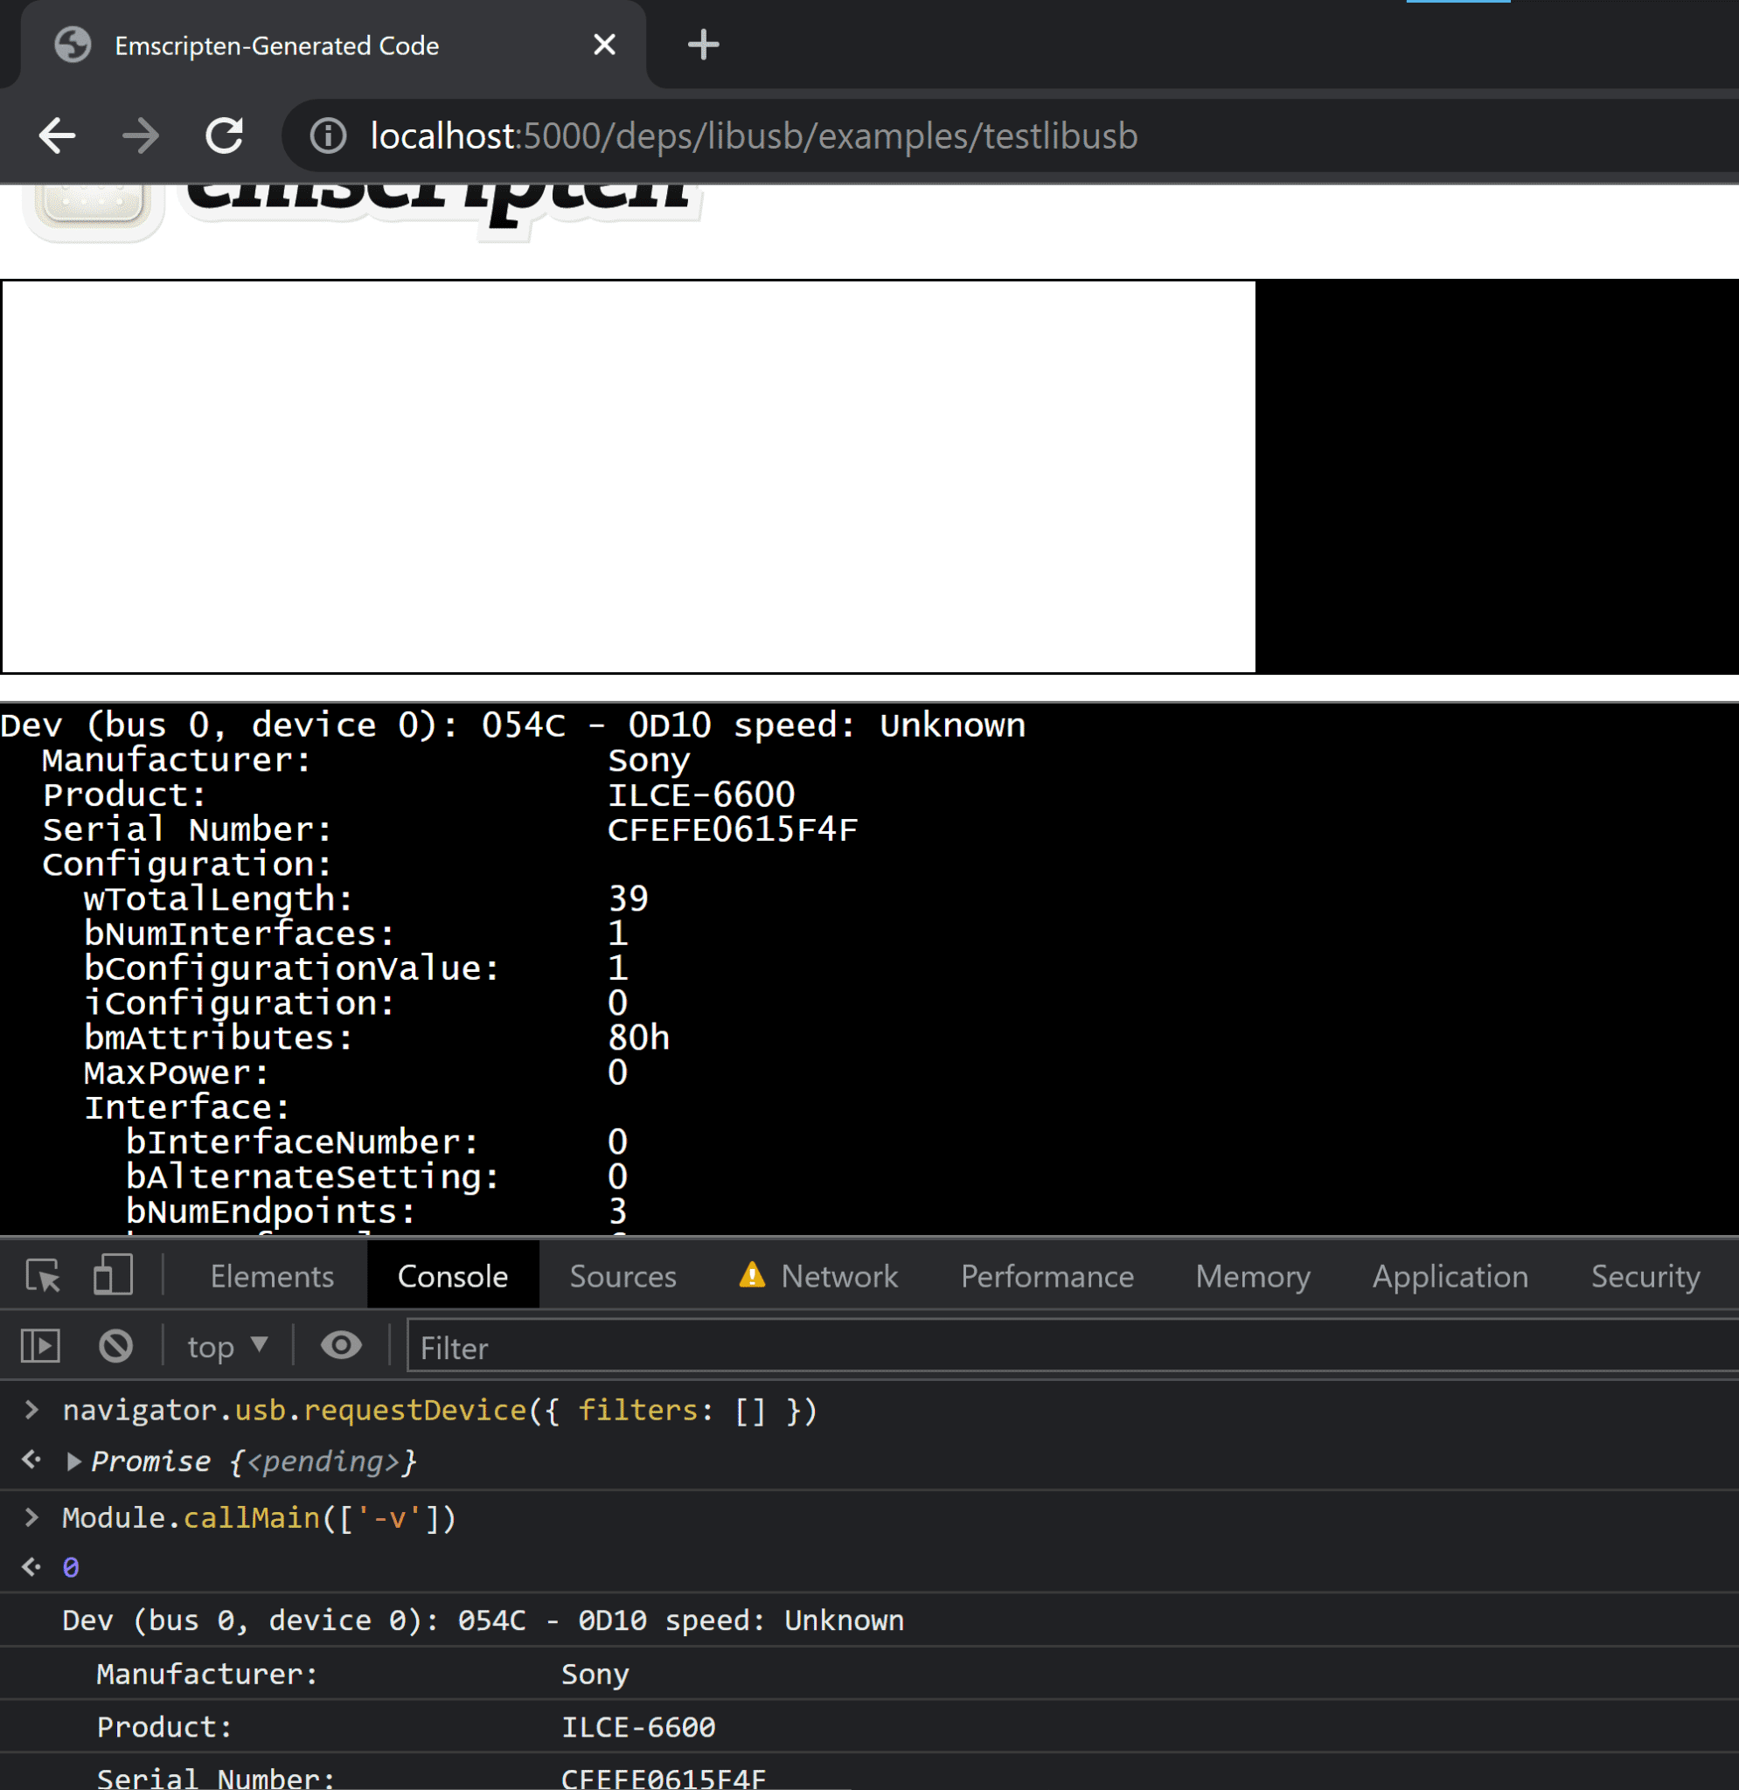Click the Elements tab in DevTools
This screenshot has height=1790, width=1739.
coord(272,1275)
